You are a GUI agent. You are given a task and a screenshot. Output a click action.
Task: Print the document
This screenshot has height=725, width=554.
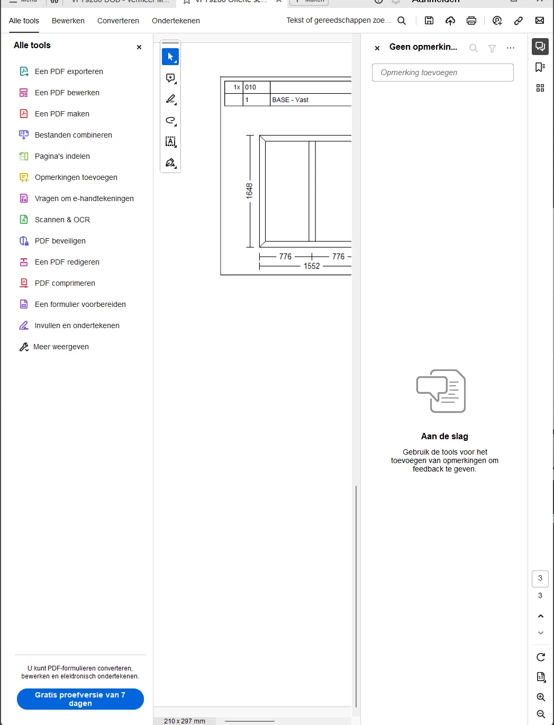pos(471,21)
